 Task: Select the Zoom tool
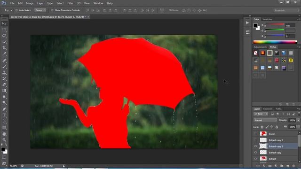click(4, 140)
